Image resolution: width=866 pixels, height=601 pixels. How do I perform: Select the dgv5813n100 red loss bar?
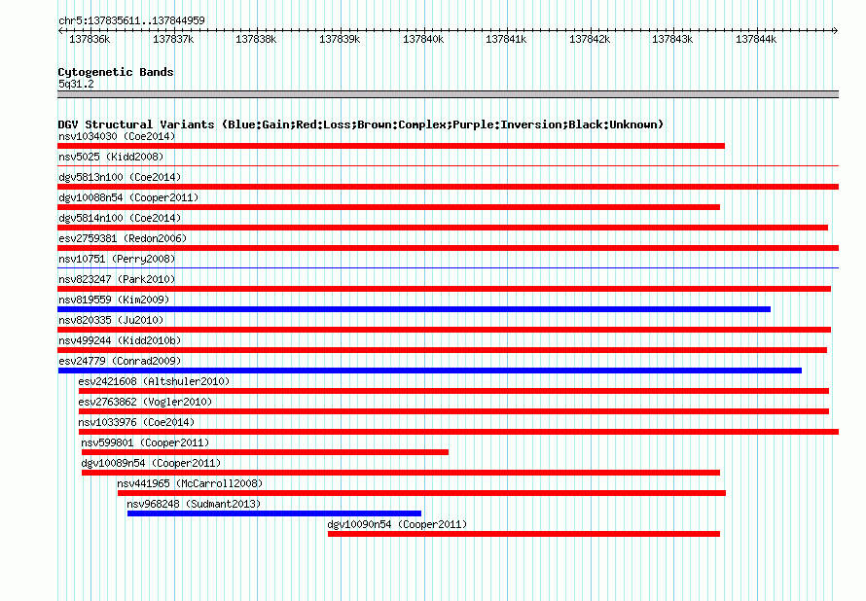pos(448,187)
